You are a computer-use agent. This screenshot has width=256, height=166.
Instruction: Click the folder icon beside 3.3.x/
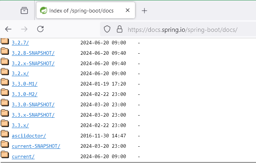pos(5,123)
